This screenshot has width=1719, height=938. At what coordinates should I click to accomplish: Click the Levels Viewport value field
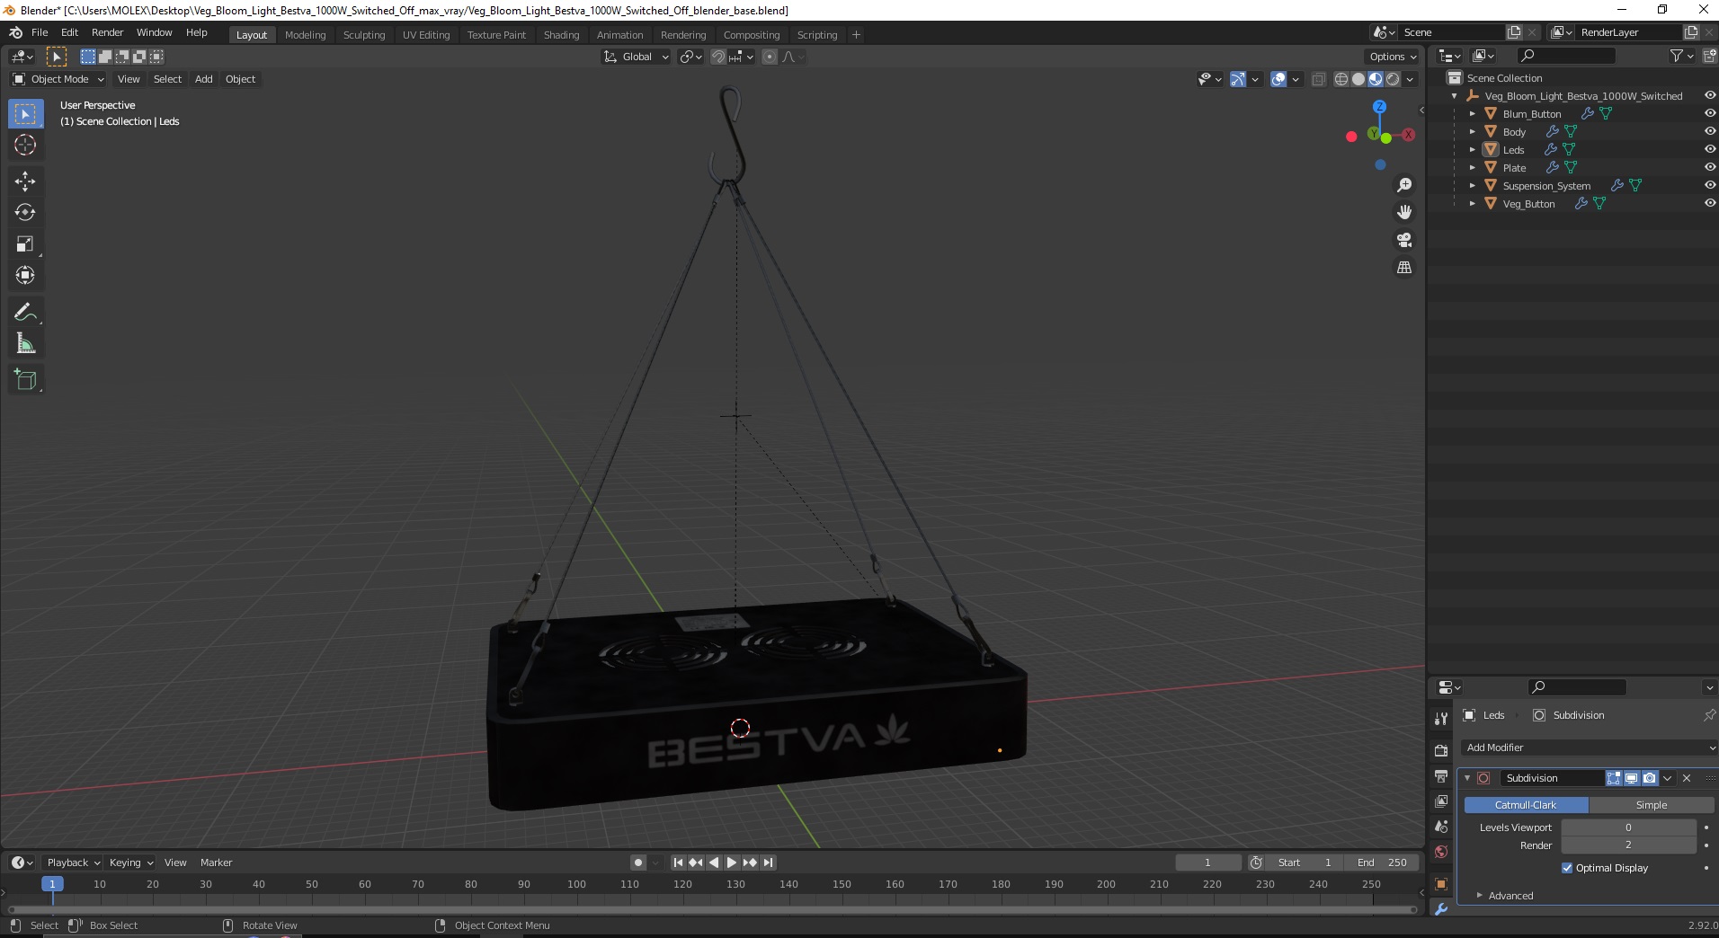(1628, 827)
